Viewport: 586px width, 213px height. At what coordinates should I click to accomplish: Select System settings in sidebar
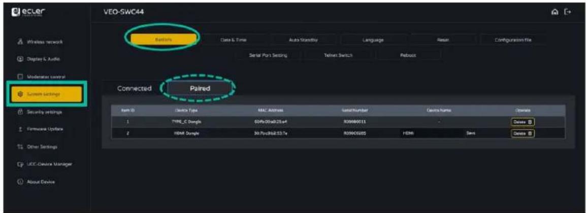point(46,94)
